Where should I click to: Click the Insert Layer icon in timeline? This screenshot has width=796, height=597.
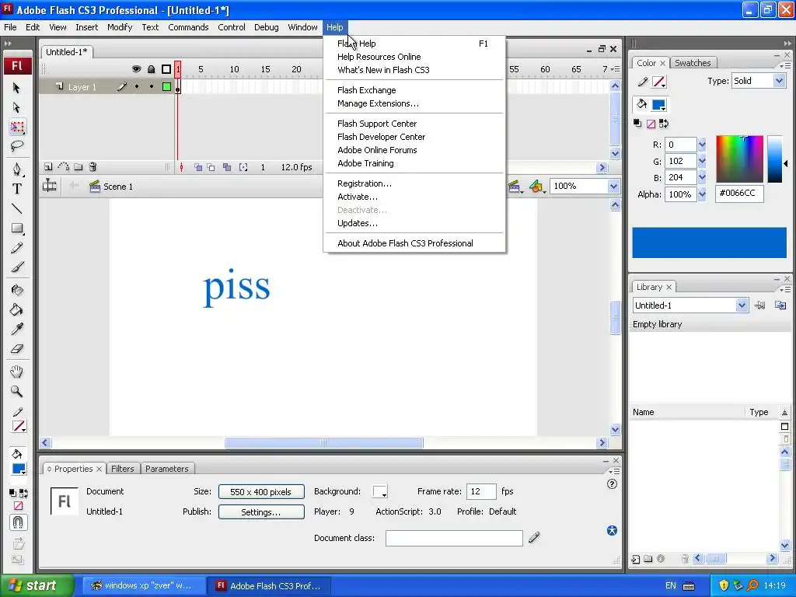point(48,166)
